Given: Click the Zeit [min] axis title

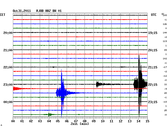Looking at the screenshot, I should [80, 124].
